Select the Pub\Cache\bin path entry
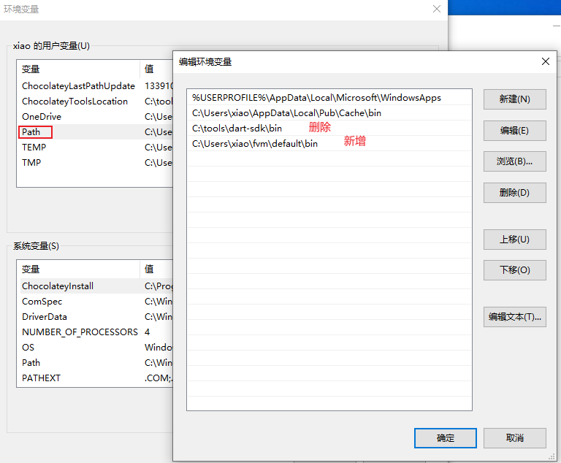This screenshot has height=463, width=561. (x=329, y=113)
